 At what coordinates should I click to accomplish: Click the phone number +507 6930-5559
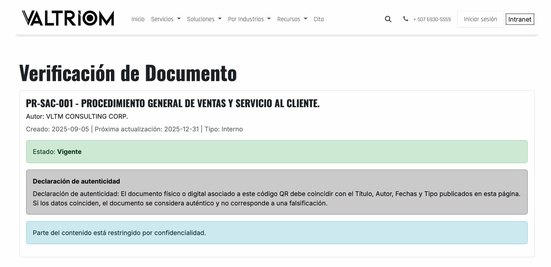pyautogui.click(x=432, y=20)
